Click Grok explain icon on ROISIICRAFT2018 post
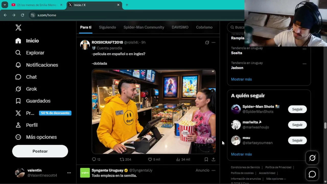 (207, 42)
